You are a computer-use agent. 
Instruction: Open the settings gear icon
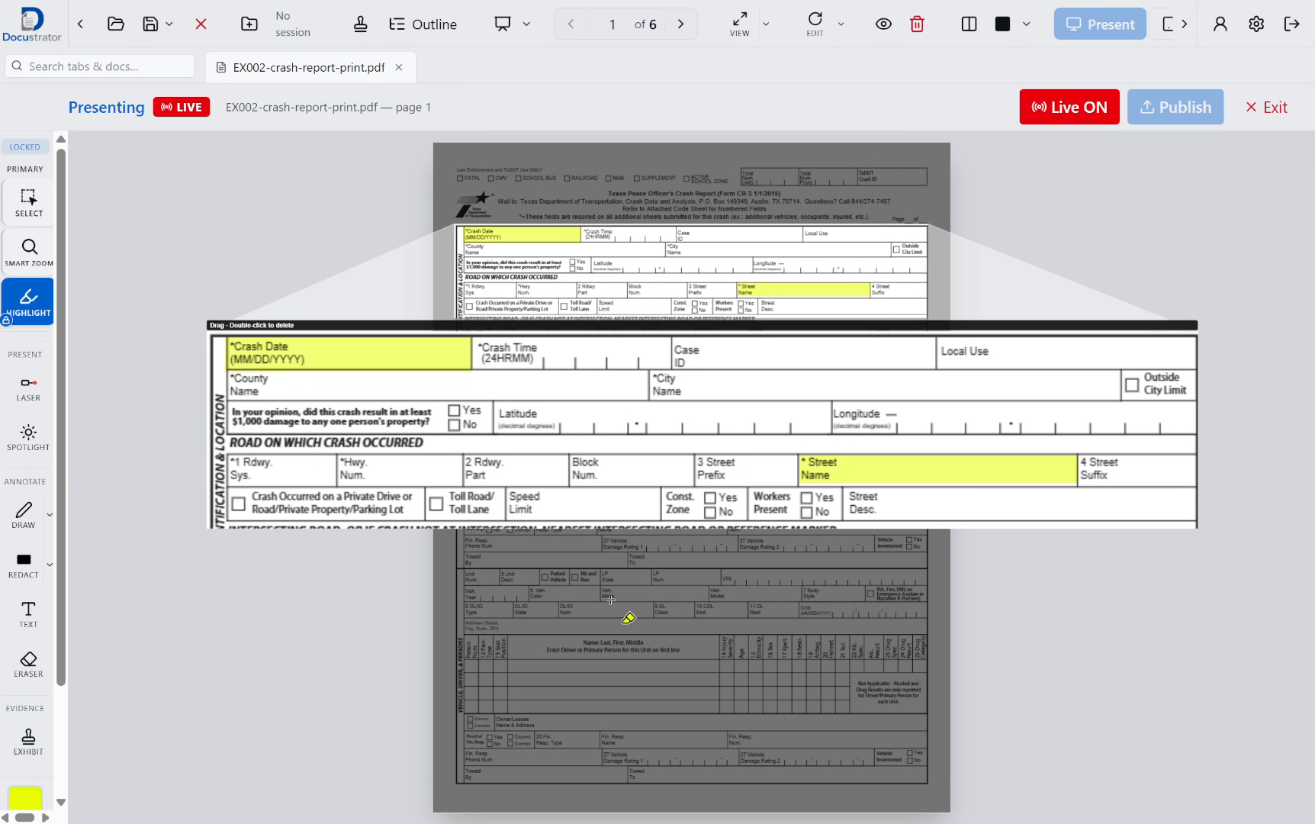1256,24
